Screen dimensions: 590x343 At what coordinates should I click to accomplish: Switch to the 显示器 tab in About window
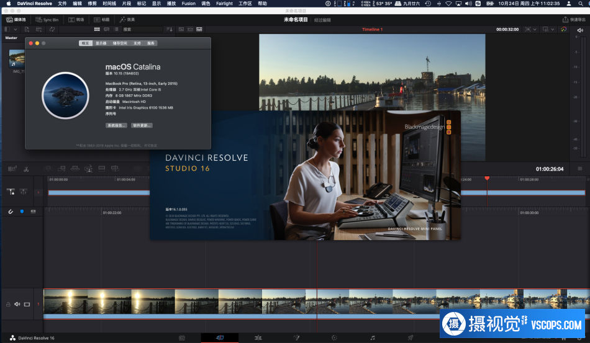click(101, 43)
